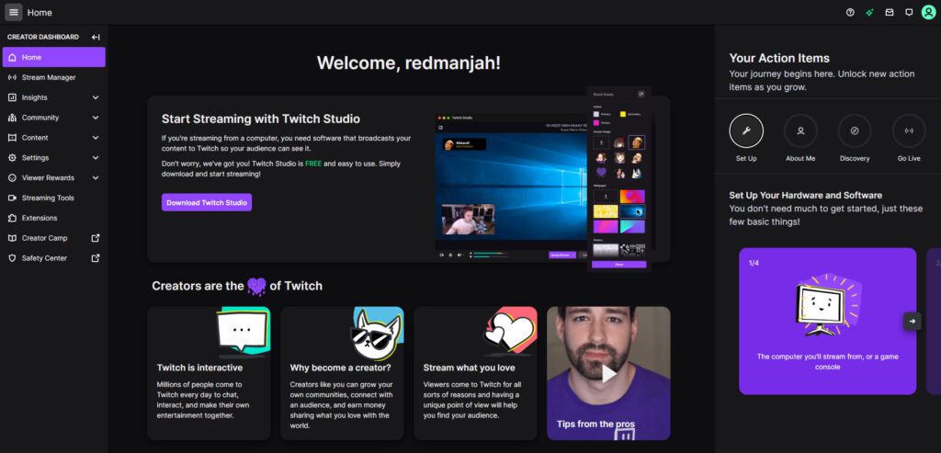Expand the Content chevron
The image size is (941, 453).
coord(96,138)
